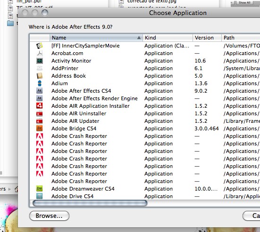Click the Adobe Bridge CS4 Br icon
This screenshot has height=232, width=260.
[40, 128]
